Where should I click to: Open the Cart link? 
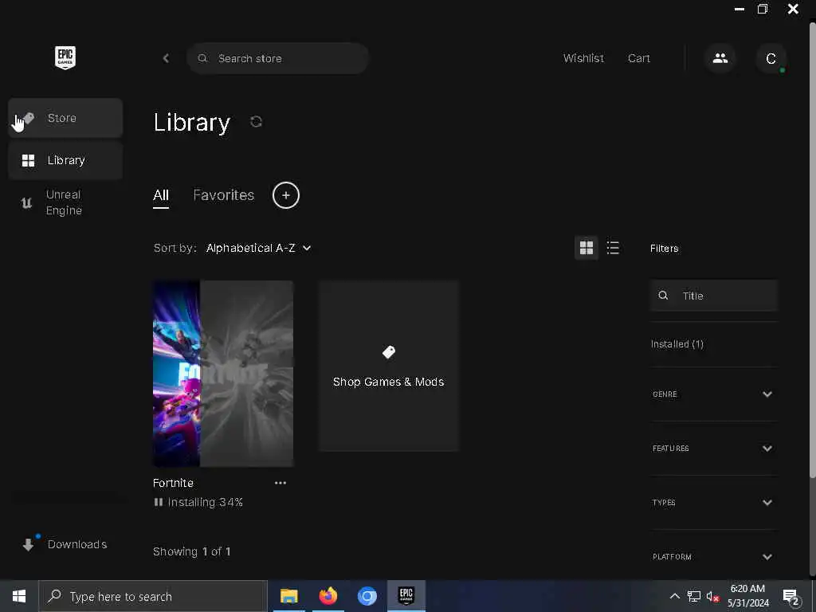point(639,58)
